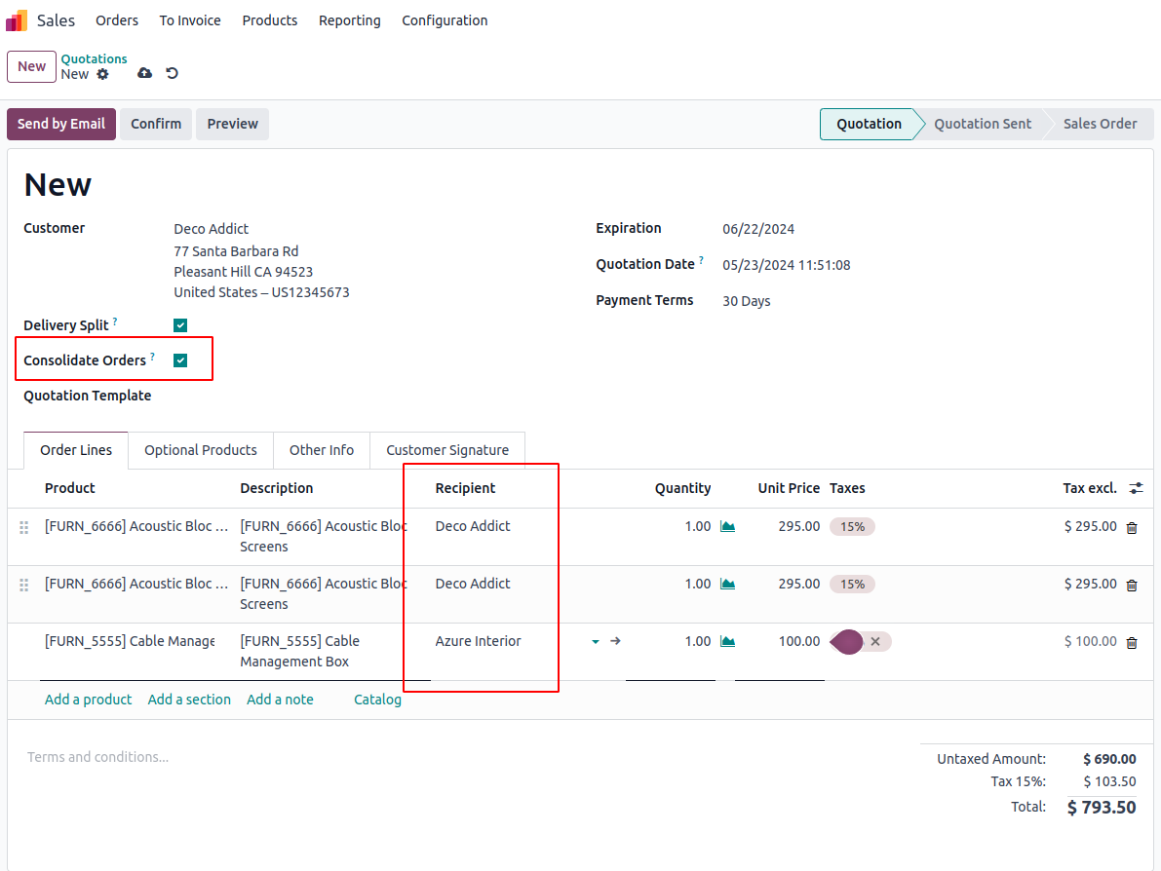Open Azure Interior record via arrow icon
The image size is (1161, 871).
click(615, 641)
